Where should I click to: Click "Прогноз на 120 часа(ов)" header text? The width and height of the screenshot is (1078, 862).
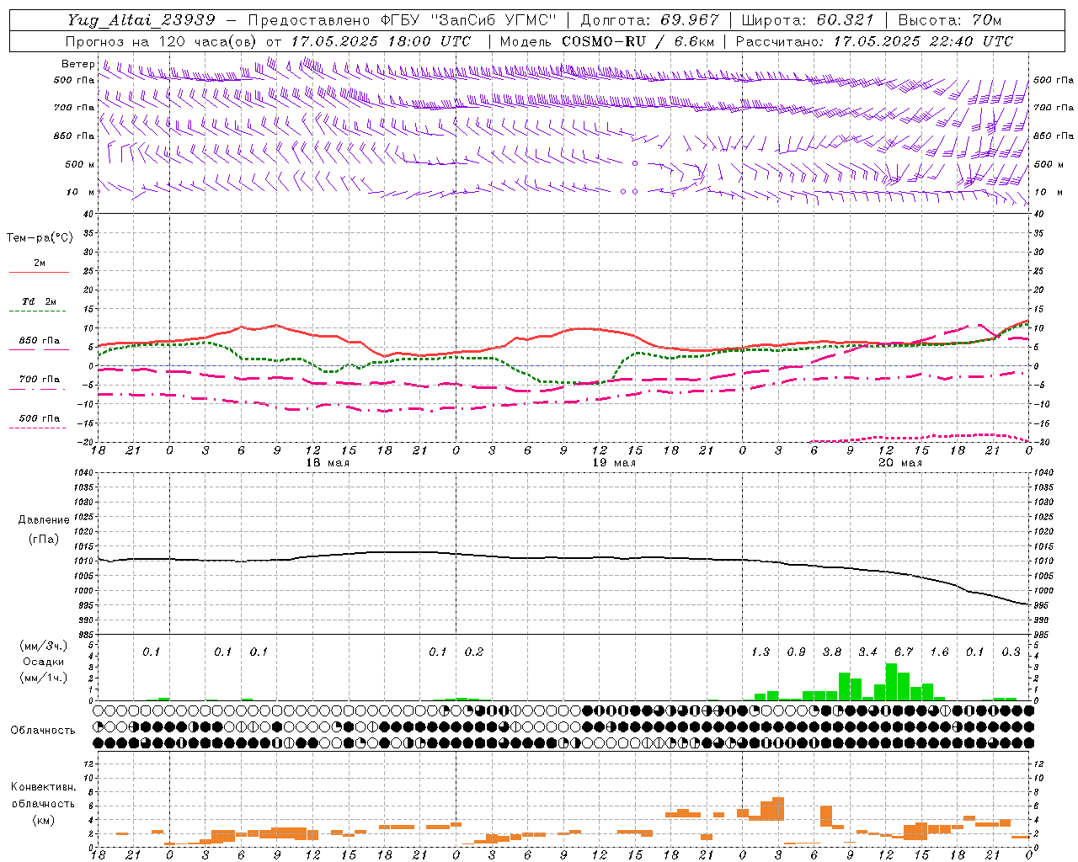[x=163, y=41]
